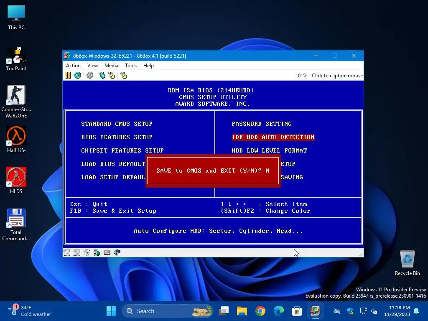Click the second floppy drive status icon
Viewport: 428px width, 321px height.
(x=77, y=252)
